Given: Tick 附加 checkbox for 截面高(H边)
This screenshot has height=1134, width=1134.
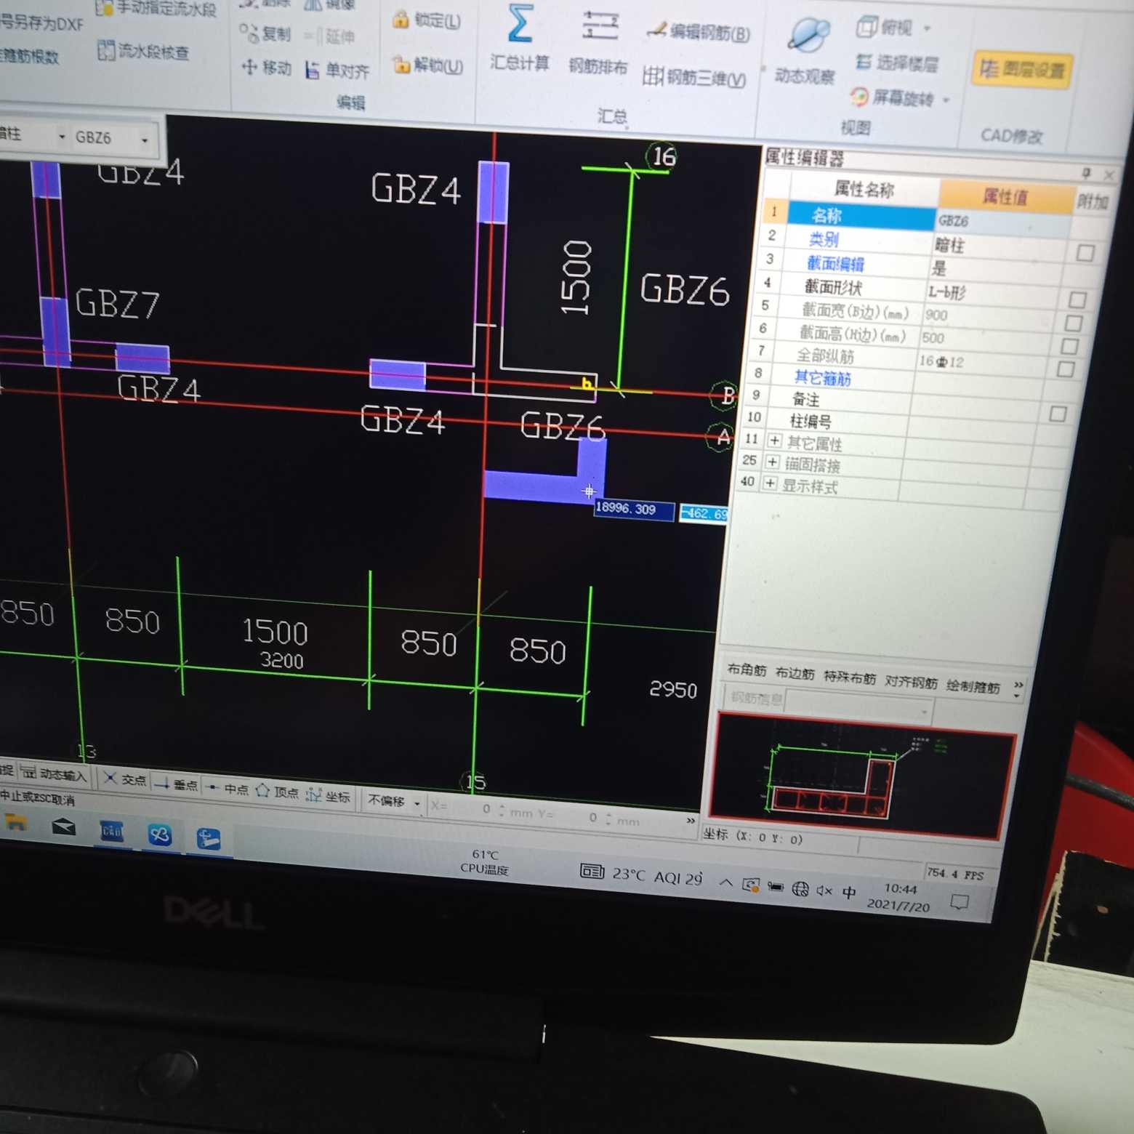Looking at the screenshot, I should coord(1070,346).
